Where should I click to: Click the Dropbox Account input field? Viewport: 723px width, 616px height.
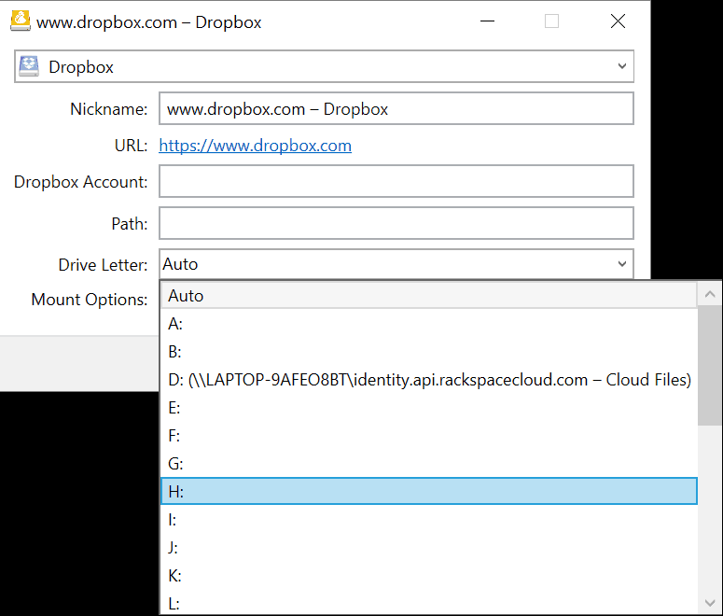[396, 181]
